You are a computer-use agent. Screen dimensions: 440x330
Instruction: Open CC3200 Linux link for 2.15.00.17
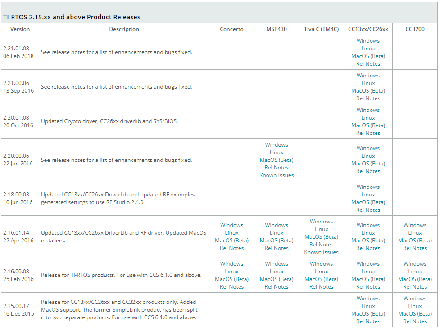click(x=415, y=306)
